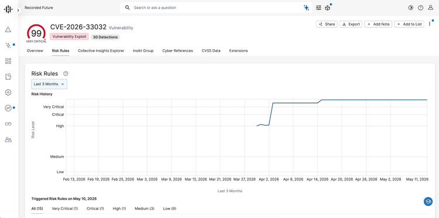Screen dimensions: 439x218
Task: Open the gear settings icon in sidebar
Action: pos(8,92)
